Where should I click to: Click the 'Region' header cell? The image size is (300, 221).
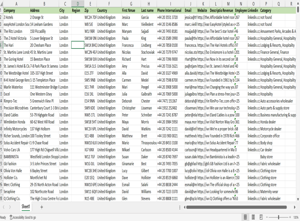click(x=78, y=10)
